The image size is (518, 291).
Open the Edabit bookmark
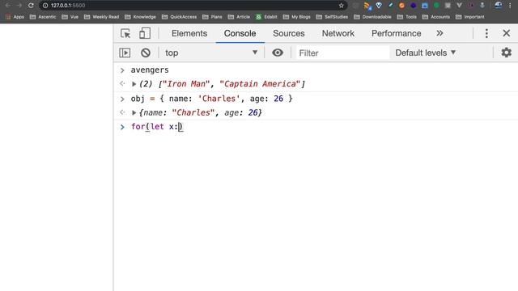266,17
